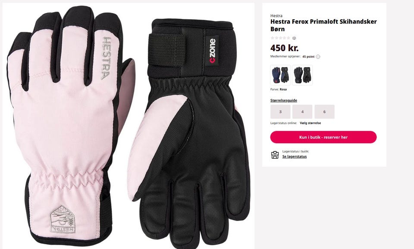Viewport: 414px width, 249px height.
Task: Open the Se lagerstatus link
Action: pos(295,157)
